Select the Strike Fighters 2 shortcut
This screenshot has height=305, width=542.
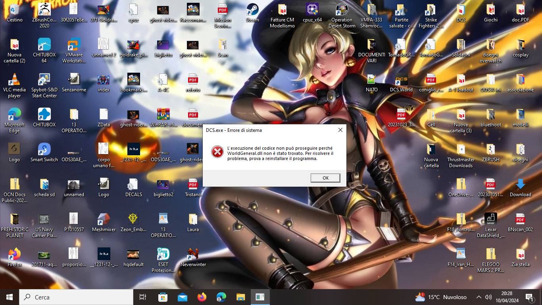(431, 15)
